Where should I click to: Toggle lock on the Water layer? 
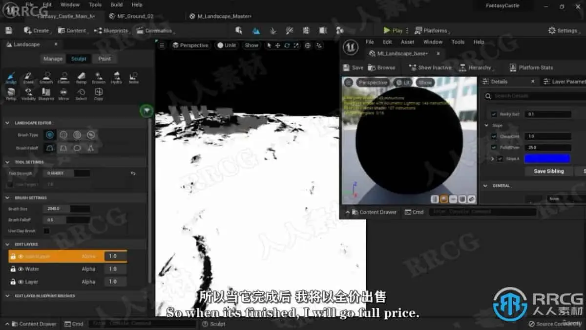pyautogui.click(x=13, y=269)
